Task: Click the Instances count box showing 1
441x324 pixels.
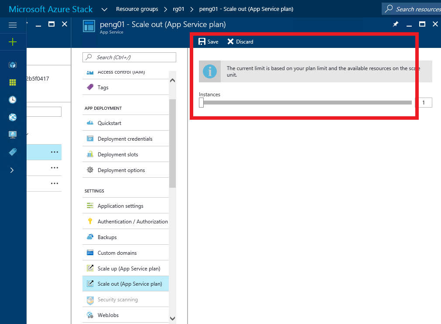Action: click(424, 102)
